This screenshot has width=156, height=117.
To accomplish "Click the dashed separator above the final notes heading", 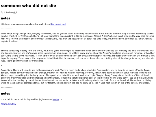I will point(7,88).
